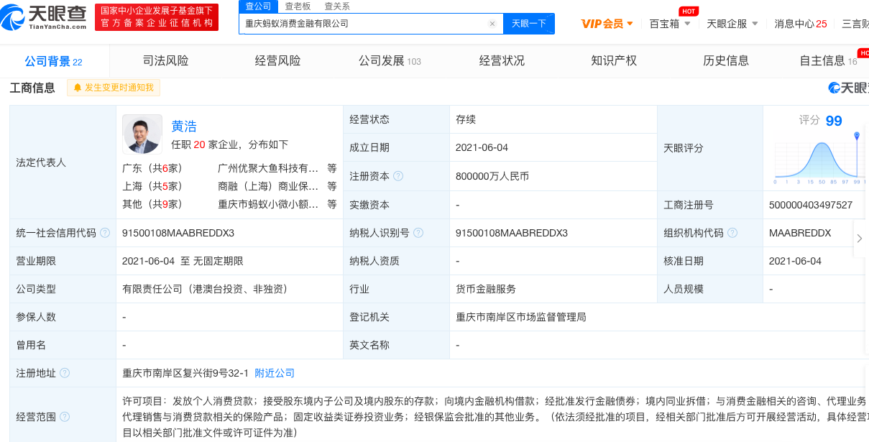The height and width of the screenshot is (442, 869).
Task: Click help icon next to 注册地址
Action: (x=65, y=373)
